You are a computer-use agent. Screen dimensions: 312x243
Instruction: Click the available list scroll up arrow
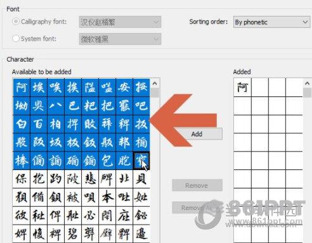[x=155, y=84]
